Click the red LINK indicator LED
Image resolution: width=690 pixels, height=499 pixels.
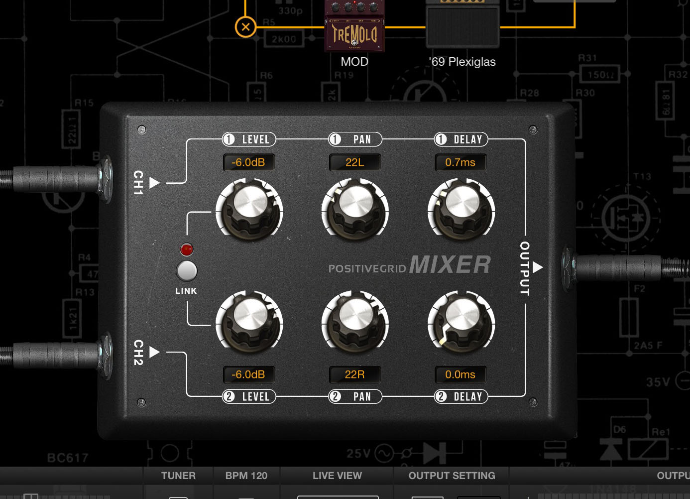click(x=187, y=249)
